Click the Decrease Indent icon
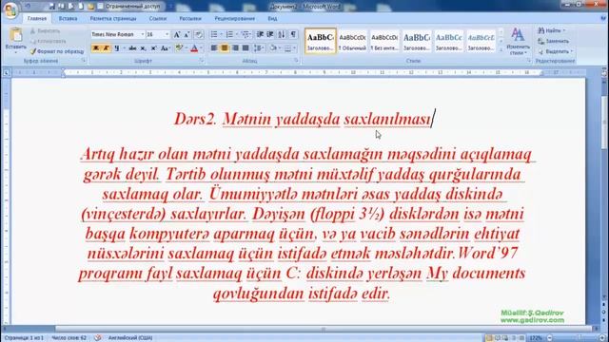 click(x=260, y=34)
